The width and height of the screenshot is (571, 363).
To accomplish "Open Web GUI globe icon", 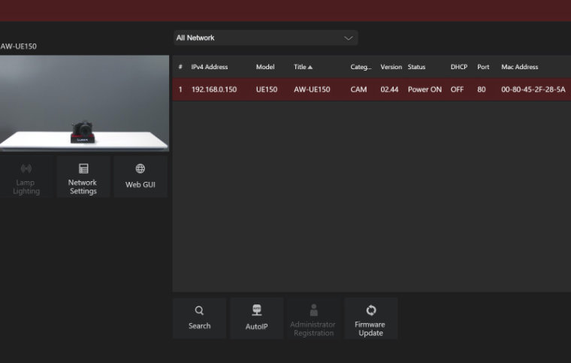I will (x=140, y=169).
